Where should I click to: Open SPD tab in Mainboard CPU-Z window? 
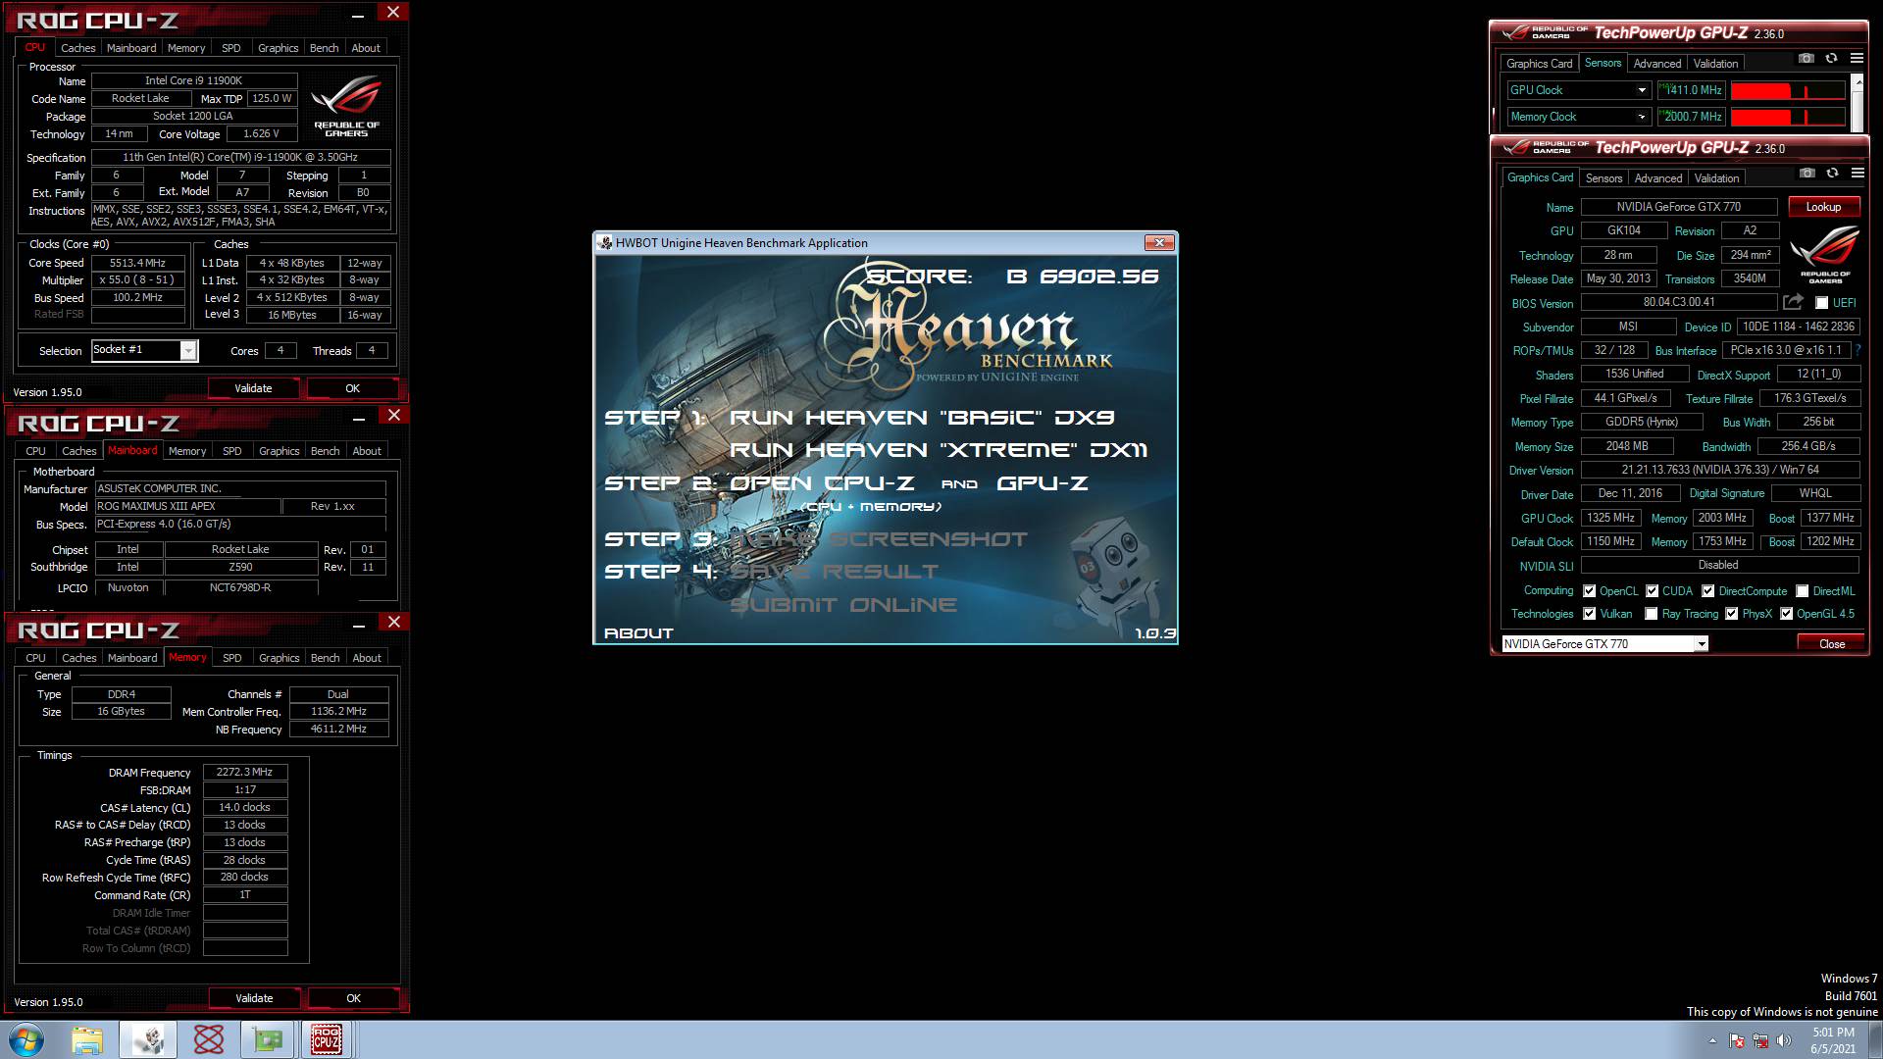231,451
